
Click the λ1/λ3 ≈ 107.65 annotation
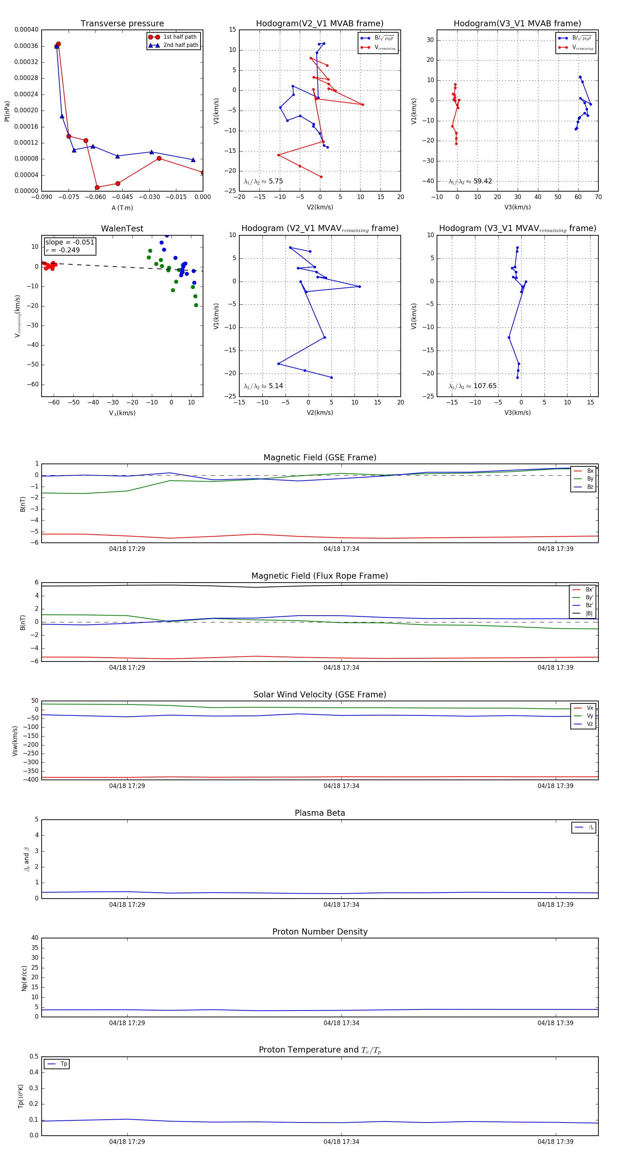pyautogui.click(x=473, y=386)
